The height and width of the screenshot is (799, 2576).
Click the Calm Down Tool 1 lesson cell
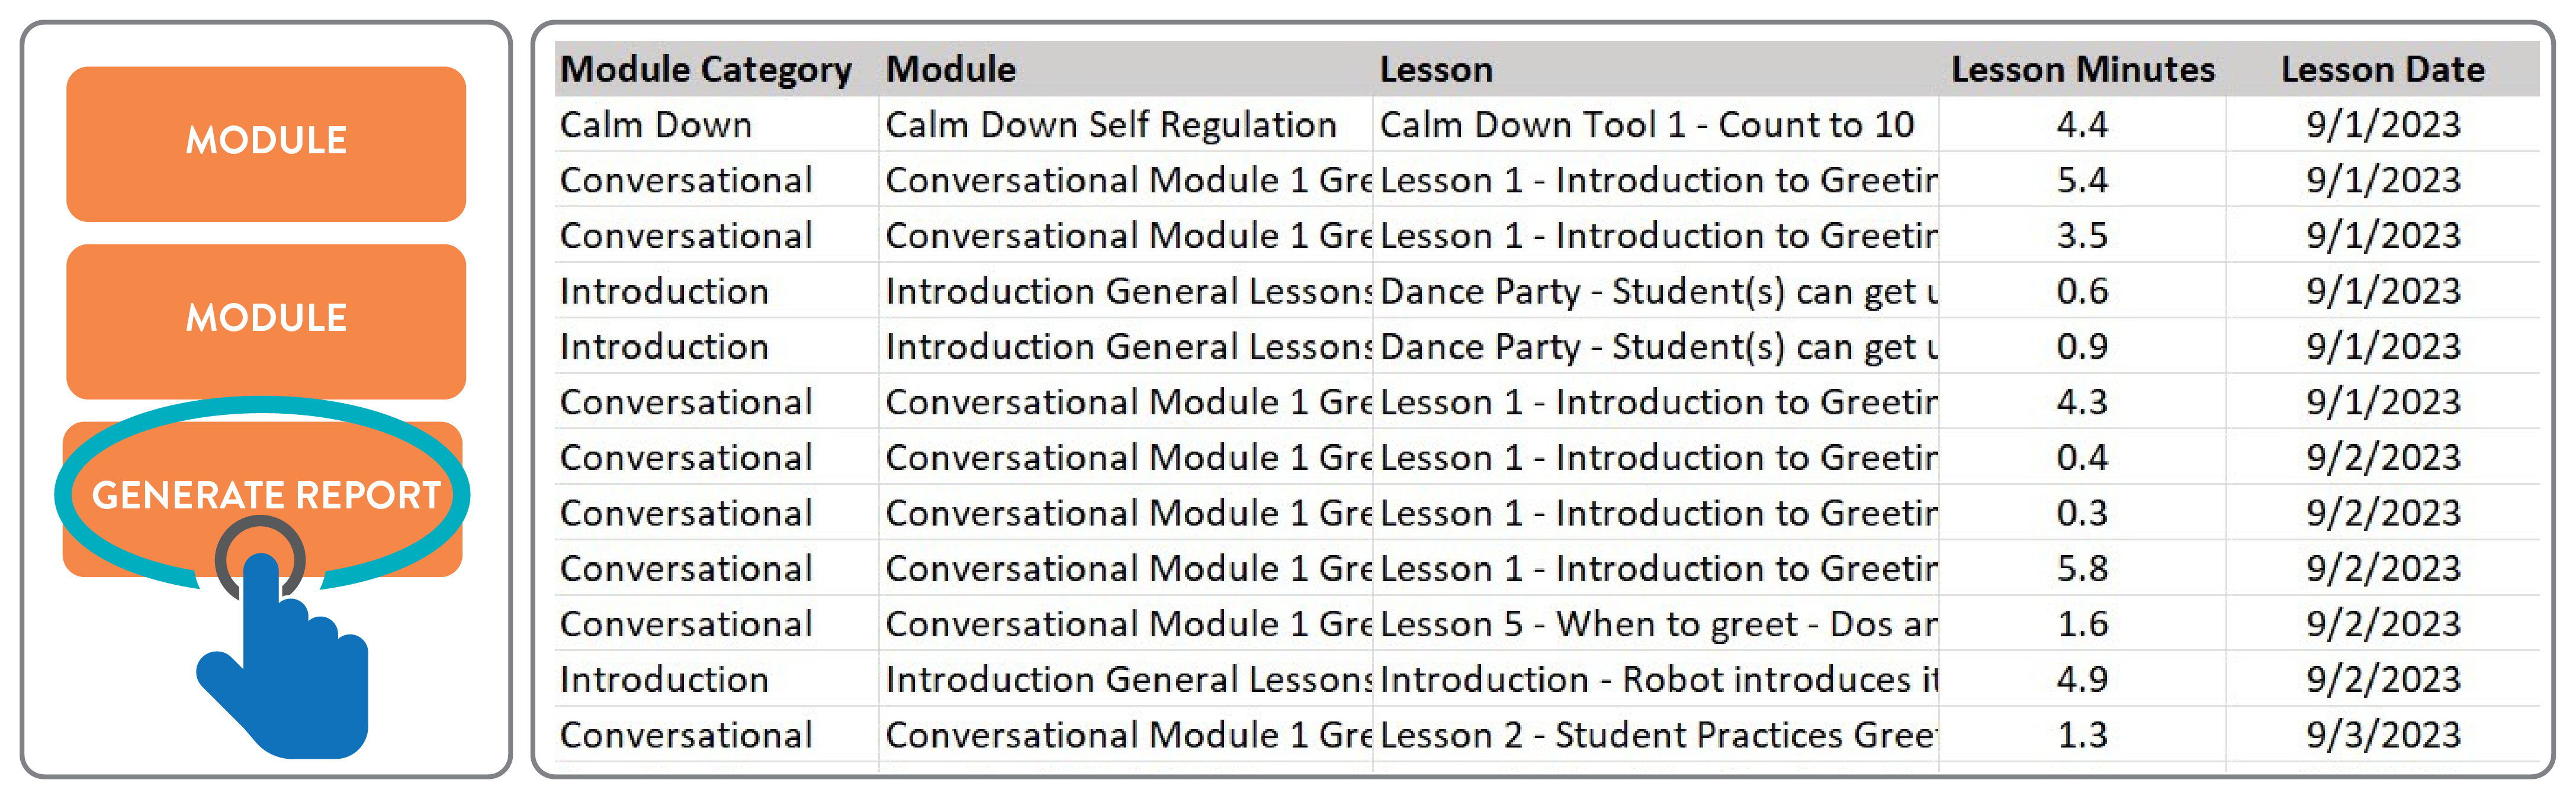pyautogui.click(x=1646, y=125)
